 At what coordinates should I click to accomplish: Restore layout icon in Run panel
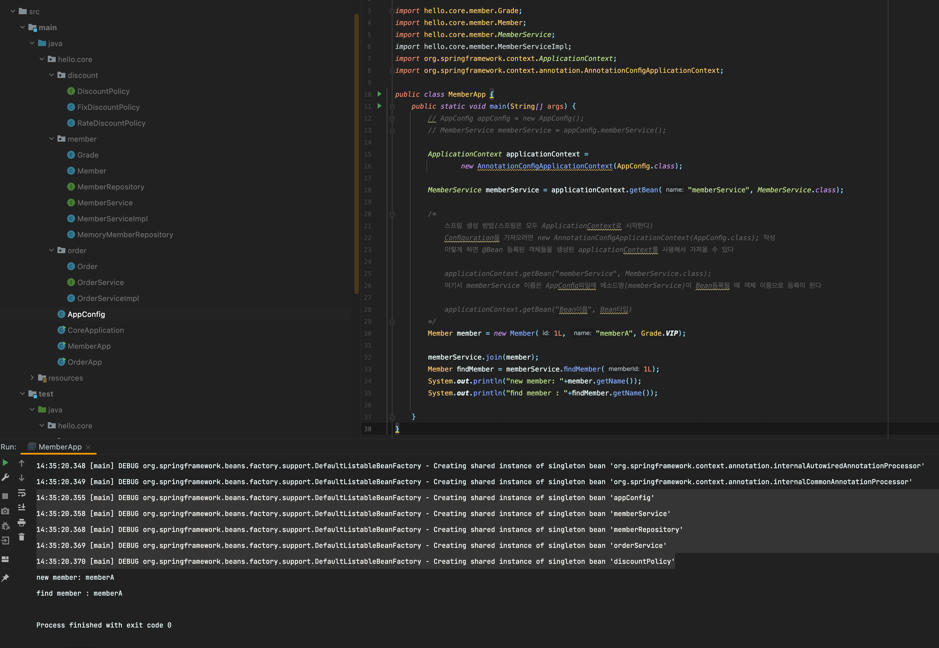[x=5, y=559]
